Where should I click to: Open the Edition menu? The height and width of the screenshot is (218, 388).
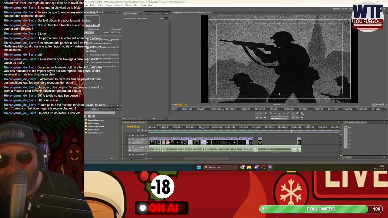[x=93, y=5]
